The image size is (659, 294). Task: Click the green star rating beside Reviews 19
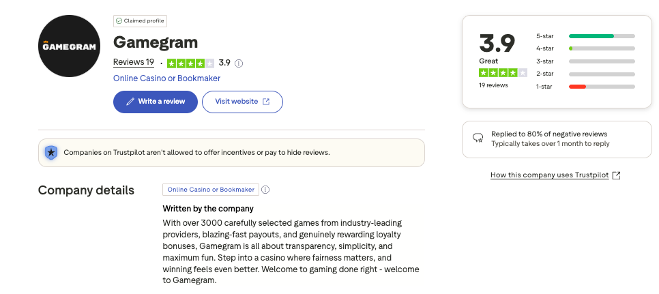pos(190,63)
